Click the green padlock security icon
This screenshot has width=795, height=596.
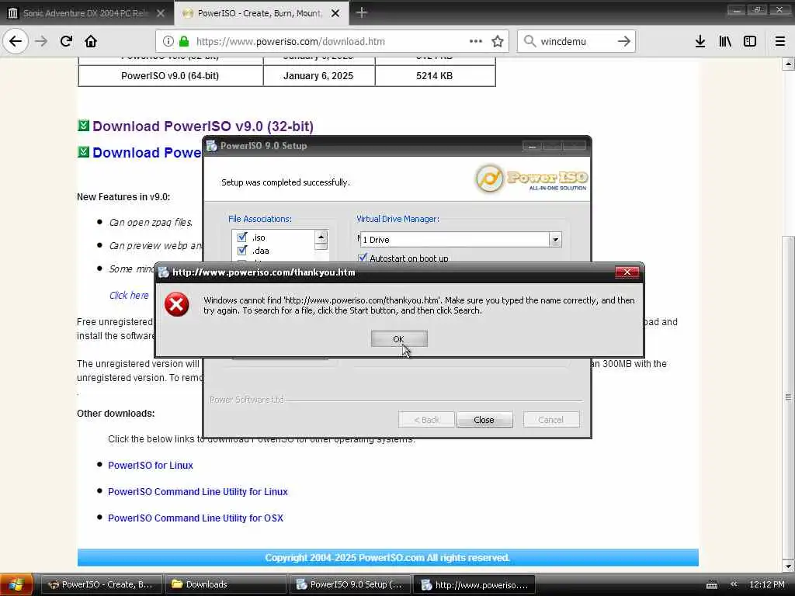(184, 41)
